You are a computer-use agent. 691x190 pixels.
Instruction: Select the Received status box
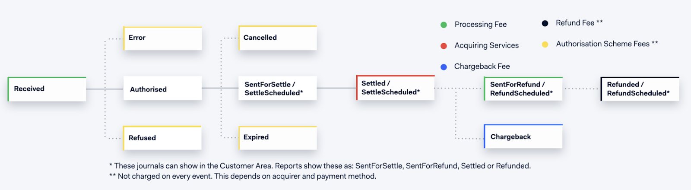47,89
